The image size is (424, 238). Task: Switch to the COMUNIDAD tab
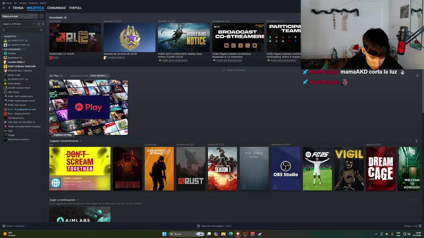(x=56, y=8)
